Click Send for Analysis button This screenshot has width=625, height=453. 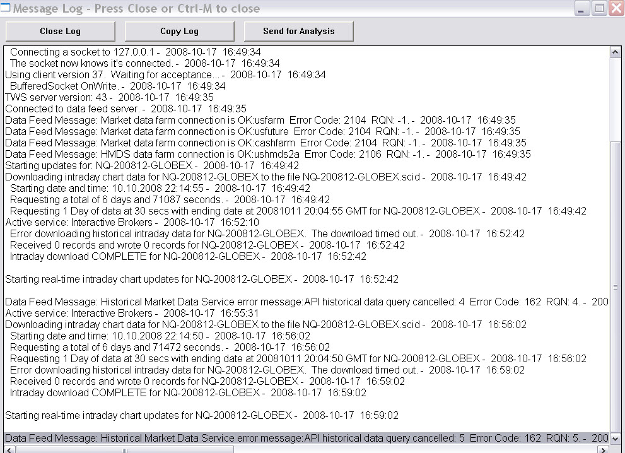point(298,31)
